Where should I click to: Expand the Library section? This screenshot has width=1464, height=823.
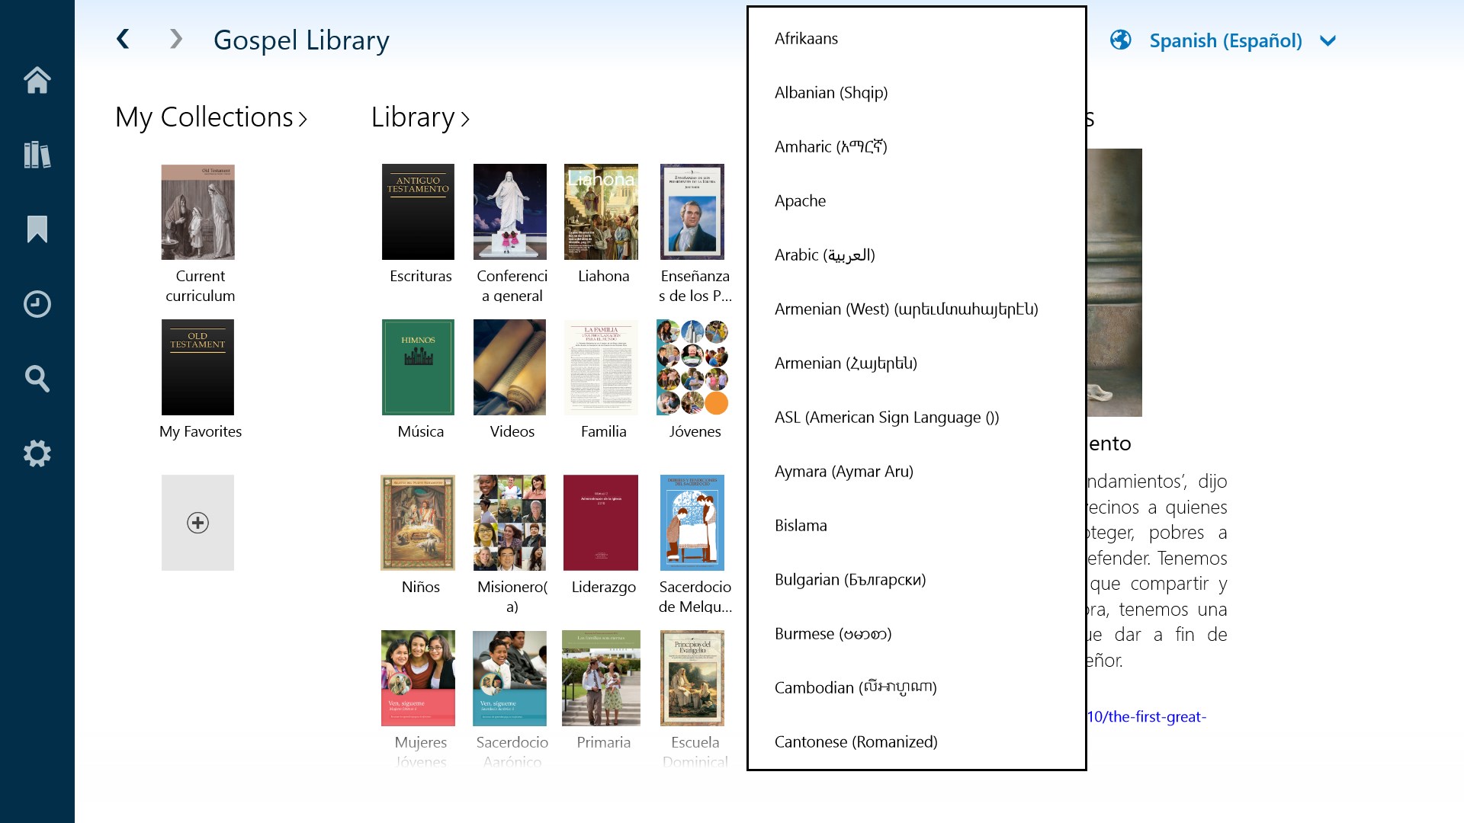(x=419, y=117)
